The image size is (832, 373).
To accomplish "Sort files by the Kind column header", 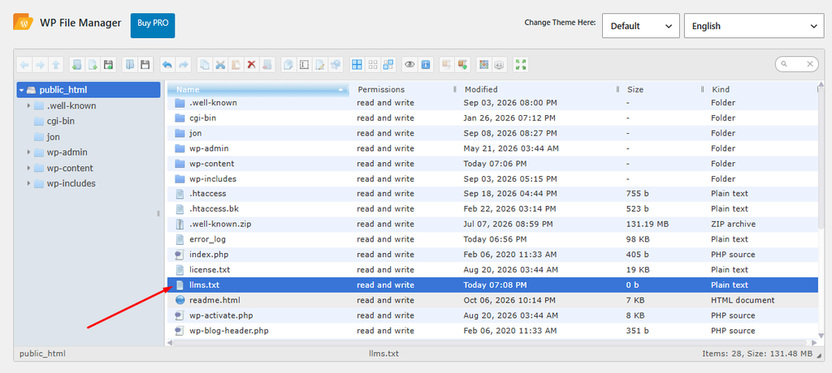I will 760,89.
